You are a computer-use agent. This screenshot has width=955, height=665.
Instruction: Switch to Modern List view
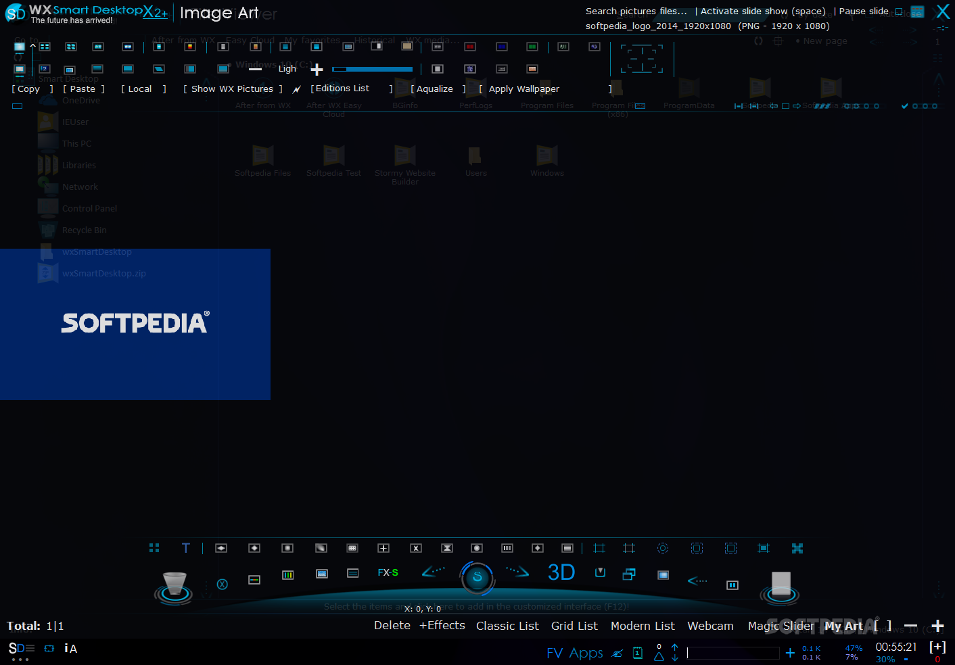click(643, 626)
